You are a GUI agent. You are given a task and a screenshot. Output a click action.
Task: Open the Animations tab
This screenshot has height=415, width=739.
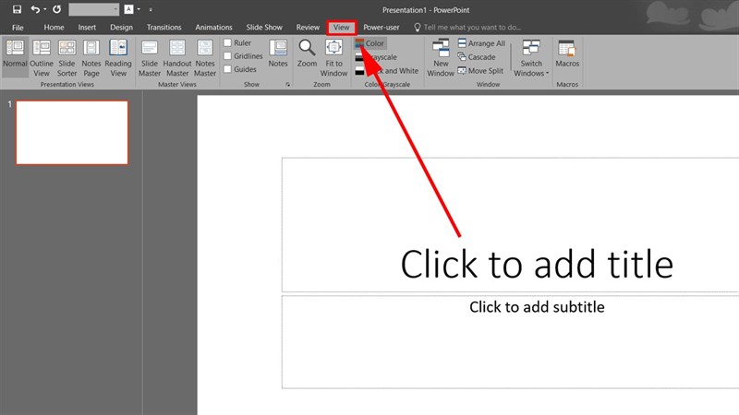click(213, 28)
